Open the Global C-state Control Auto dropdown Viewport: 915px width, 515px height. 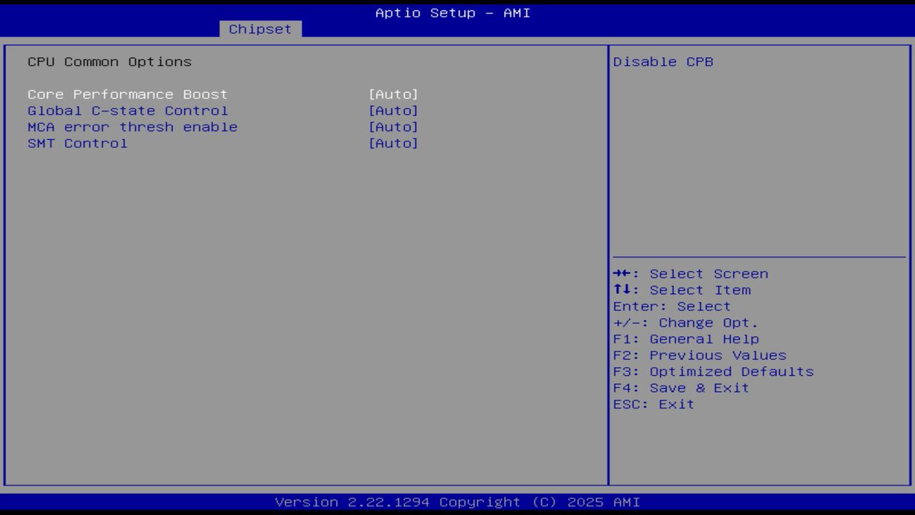[394, 110]
